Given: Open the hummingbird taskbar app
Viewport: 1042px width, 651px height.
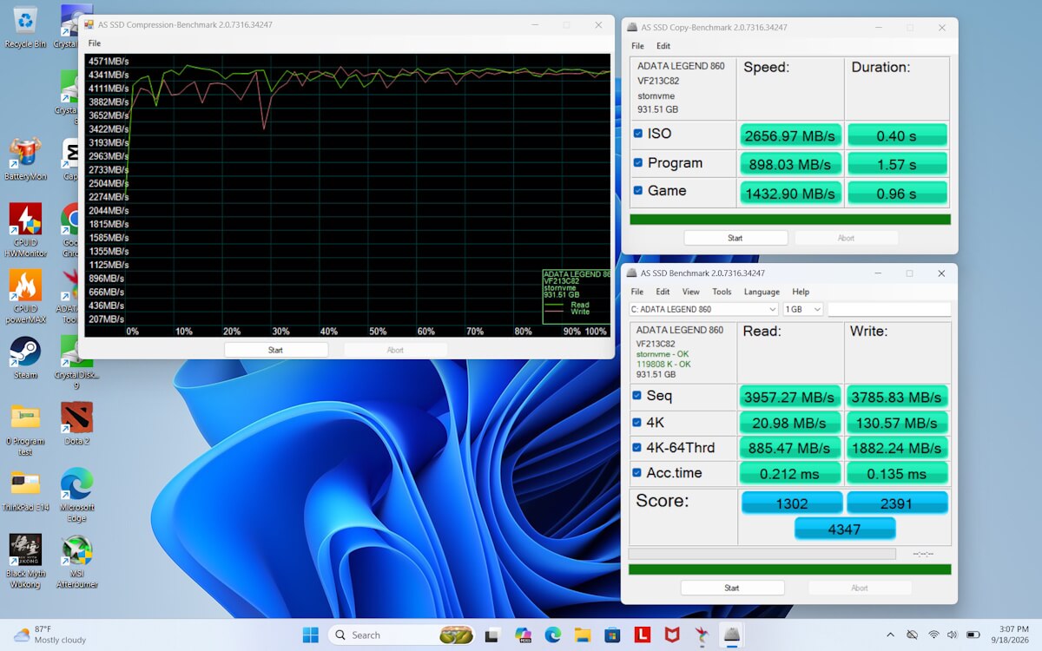Looking at the screenshot, I should [702, 635].
